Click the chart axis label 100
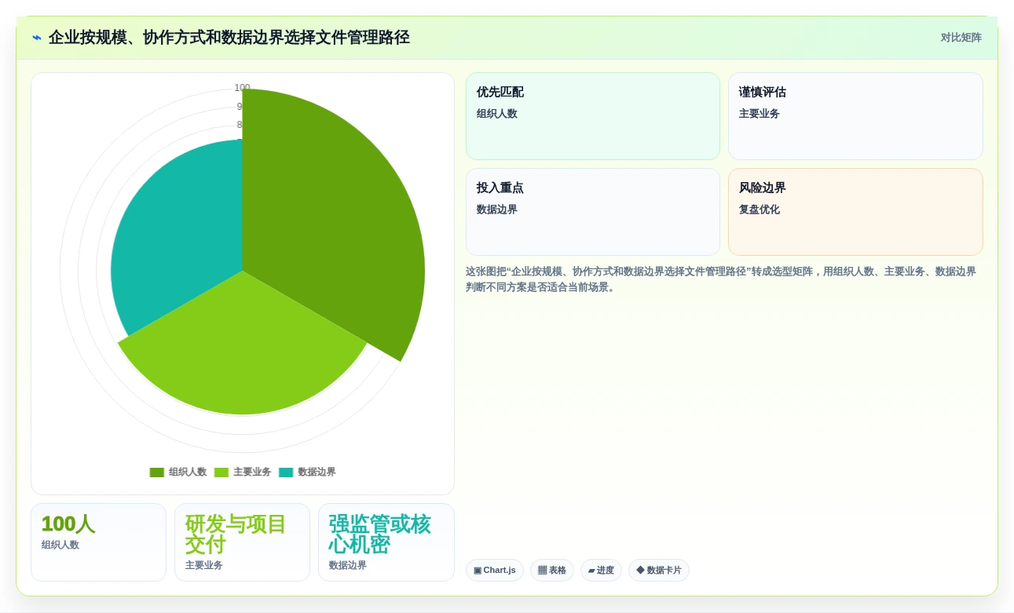1014x613 pixels. (242, 88)
